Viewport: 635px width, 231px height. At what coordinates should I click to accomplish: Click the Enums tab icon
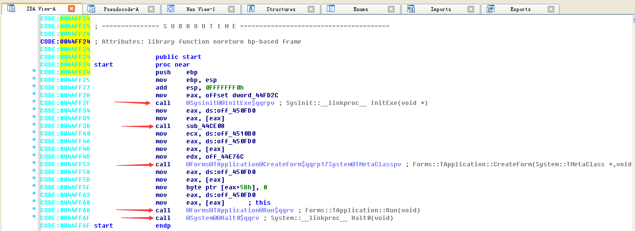(x=330, y=9)
